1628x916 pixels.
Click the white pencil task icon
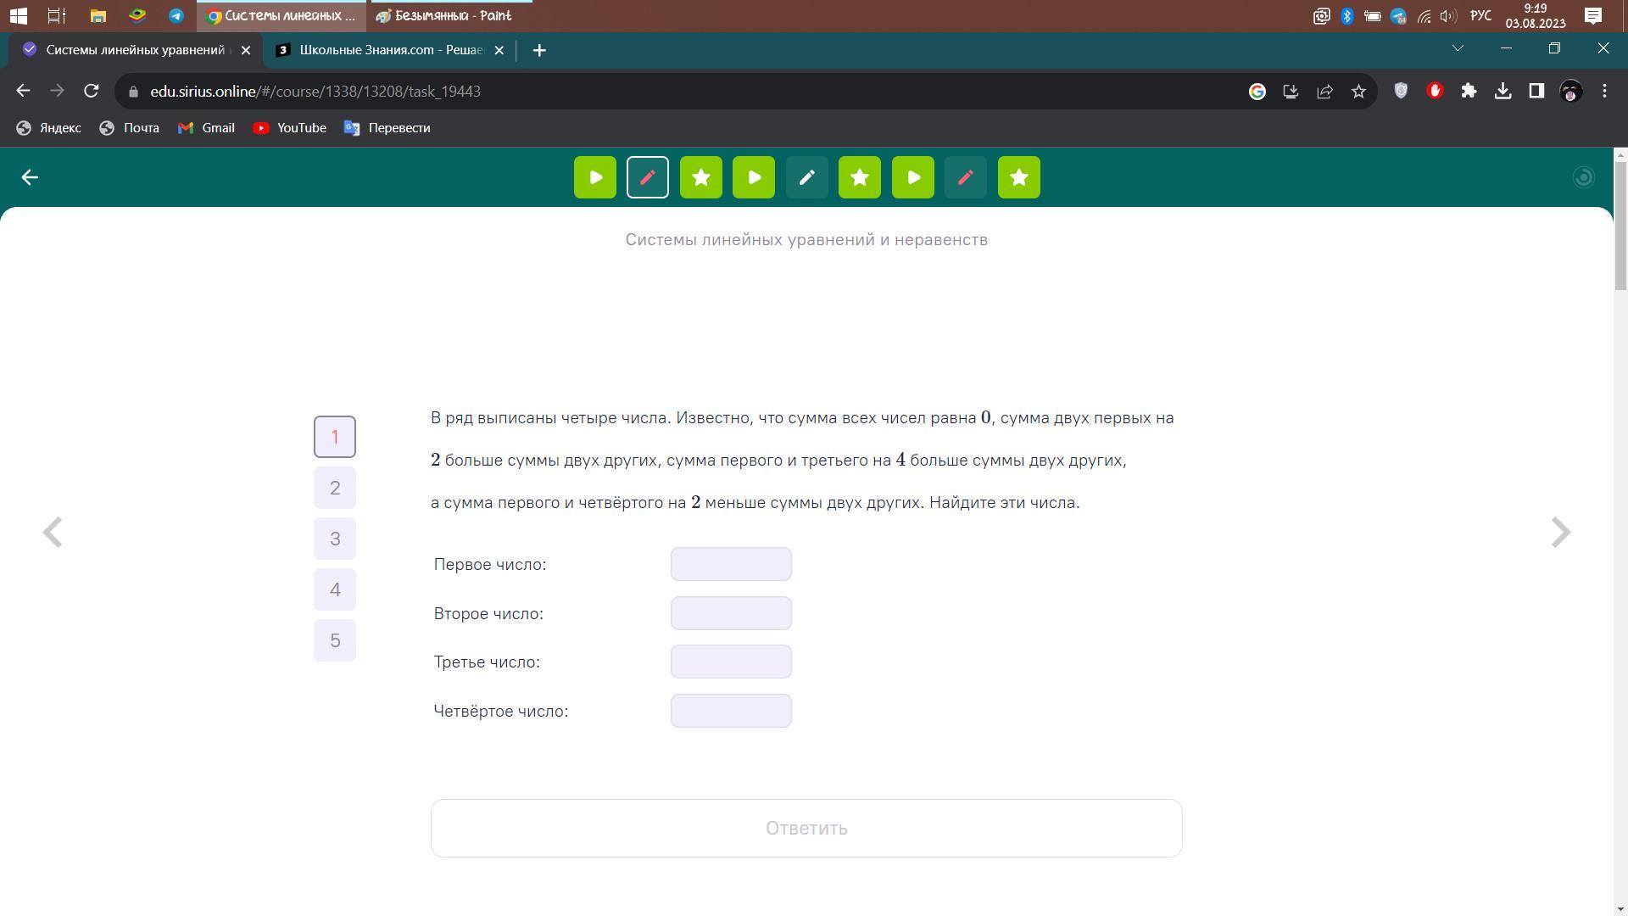tap(806, 177)
